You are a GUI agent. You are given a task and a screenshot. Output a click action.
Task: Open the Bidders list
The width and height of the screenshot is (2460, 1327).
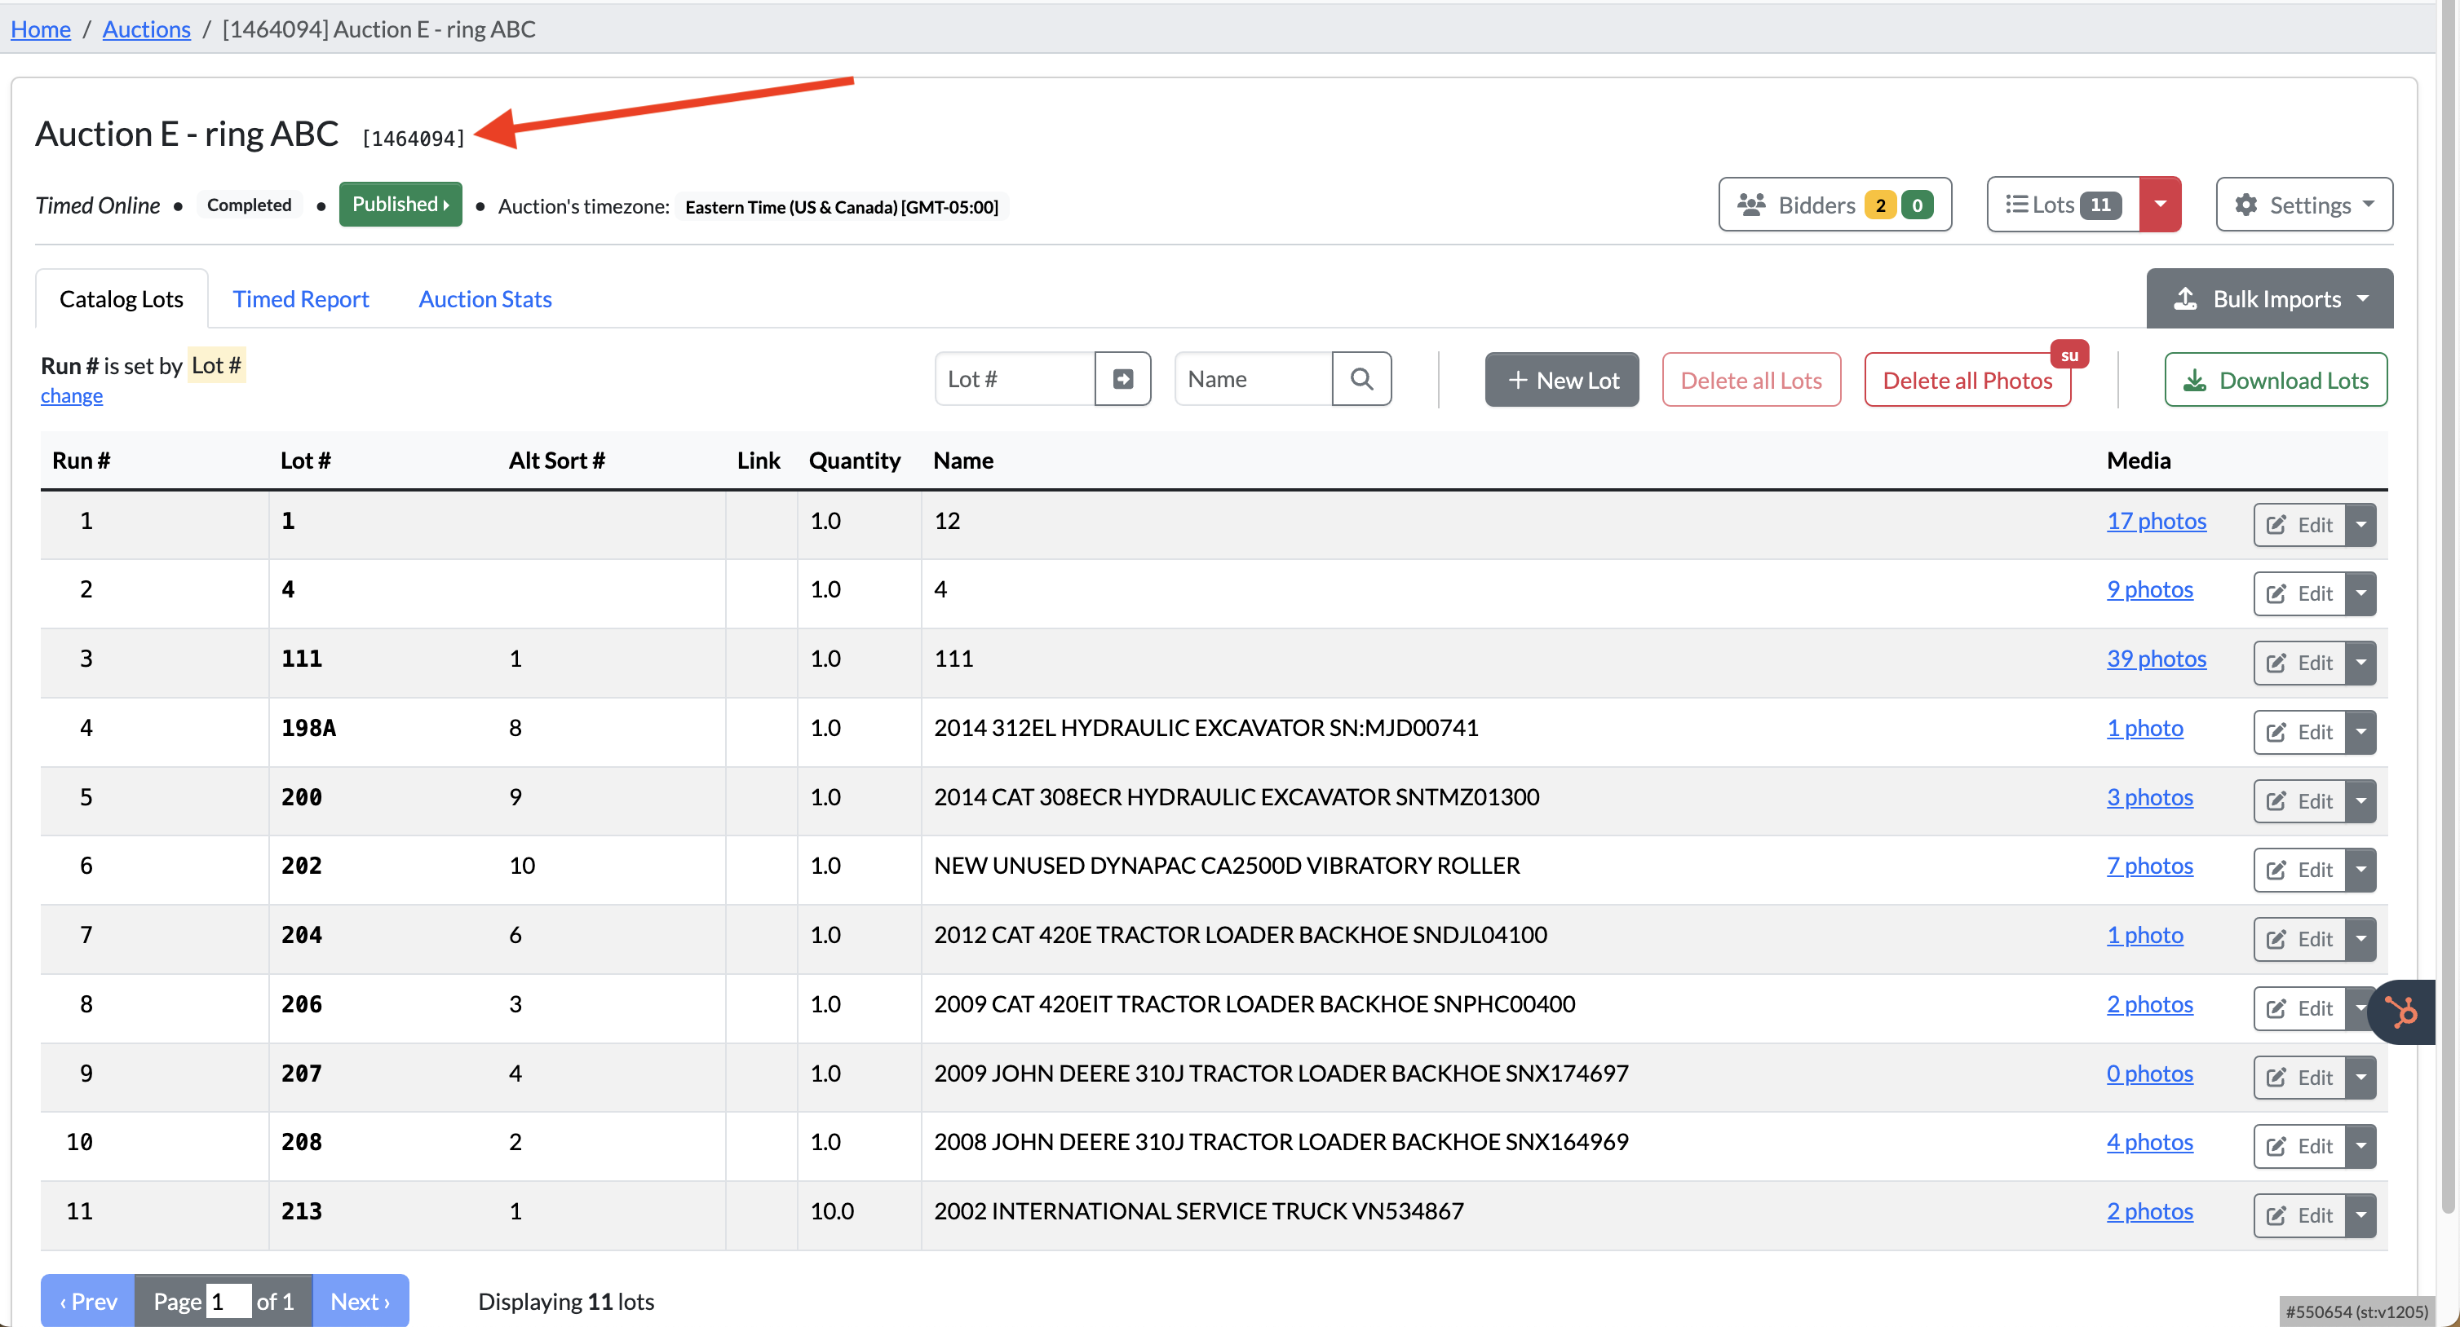(1833, 205)
